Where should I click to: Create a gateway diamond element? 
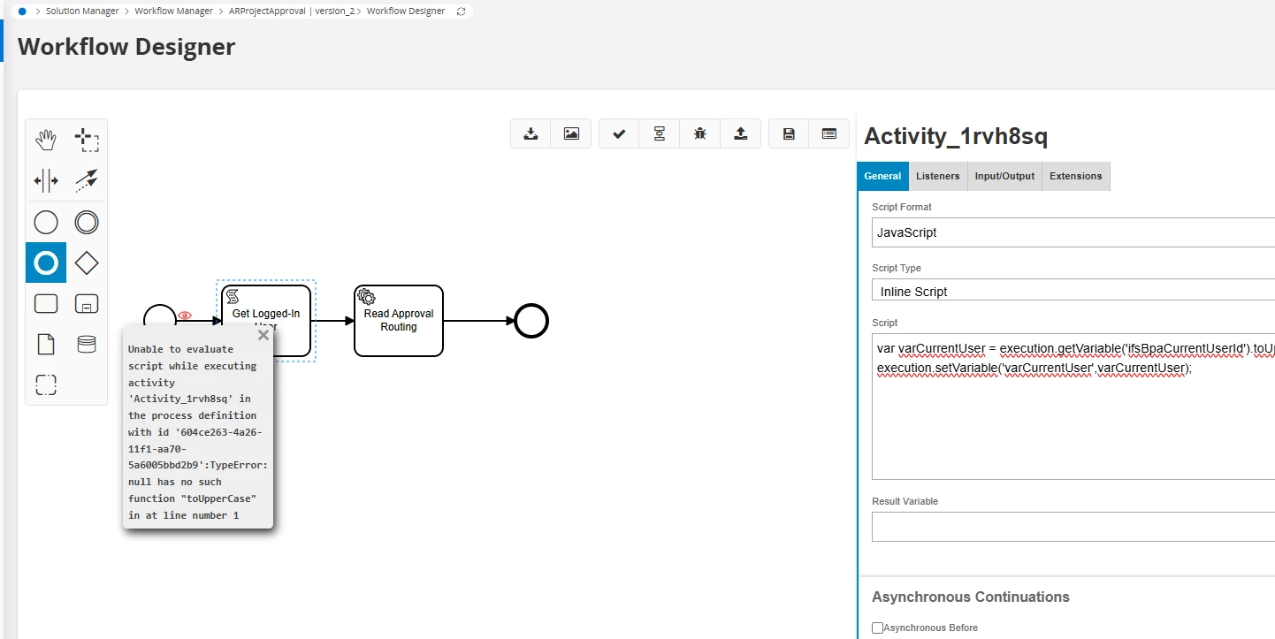coord(87,262)
